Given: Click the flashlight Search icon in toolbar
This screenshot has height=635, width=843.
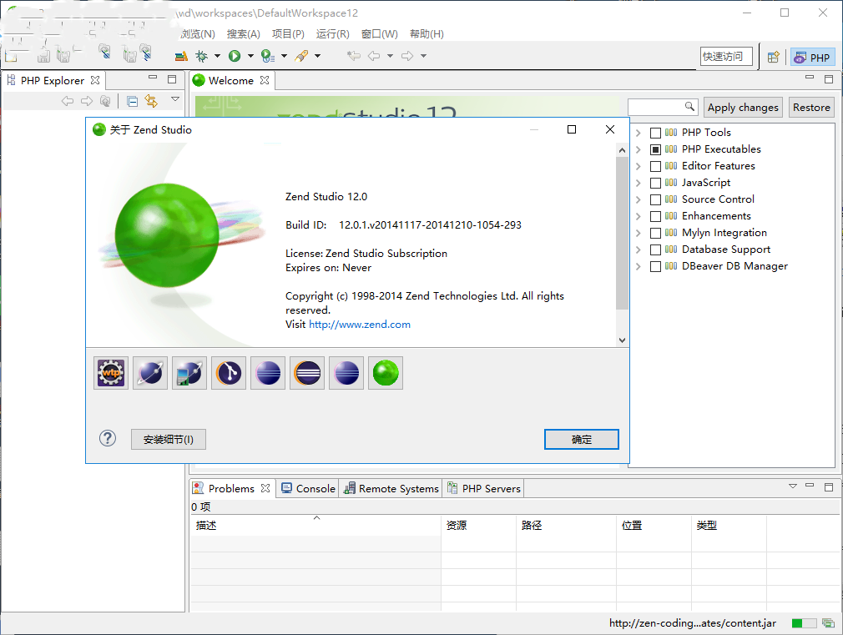Looking at the screenshot, I should [301, 56].
